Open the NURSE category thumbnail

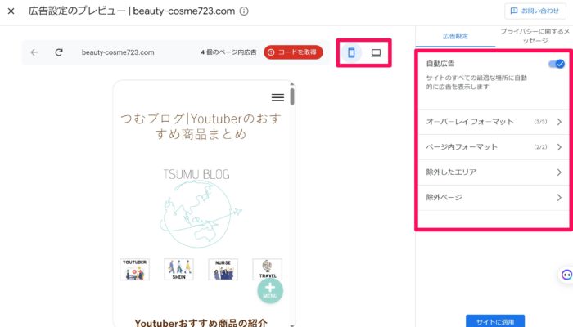(223, 269)
